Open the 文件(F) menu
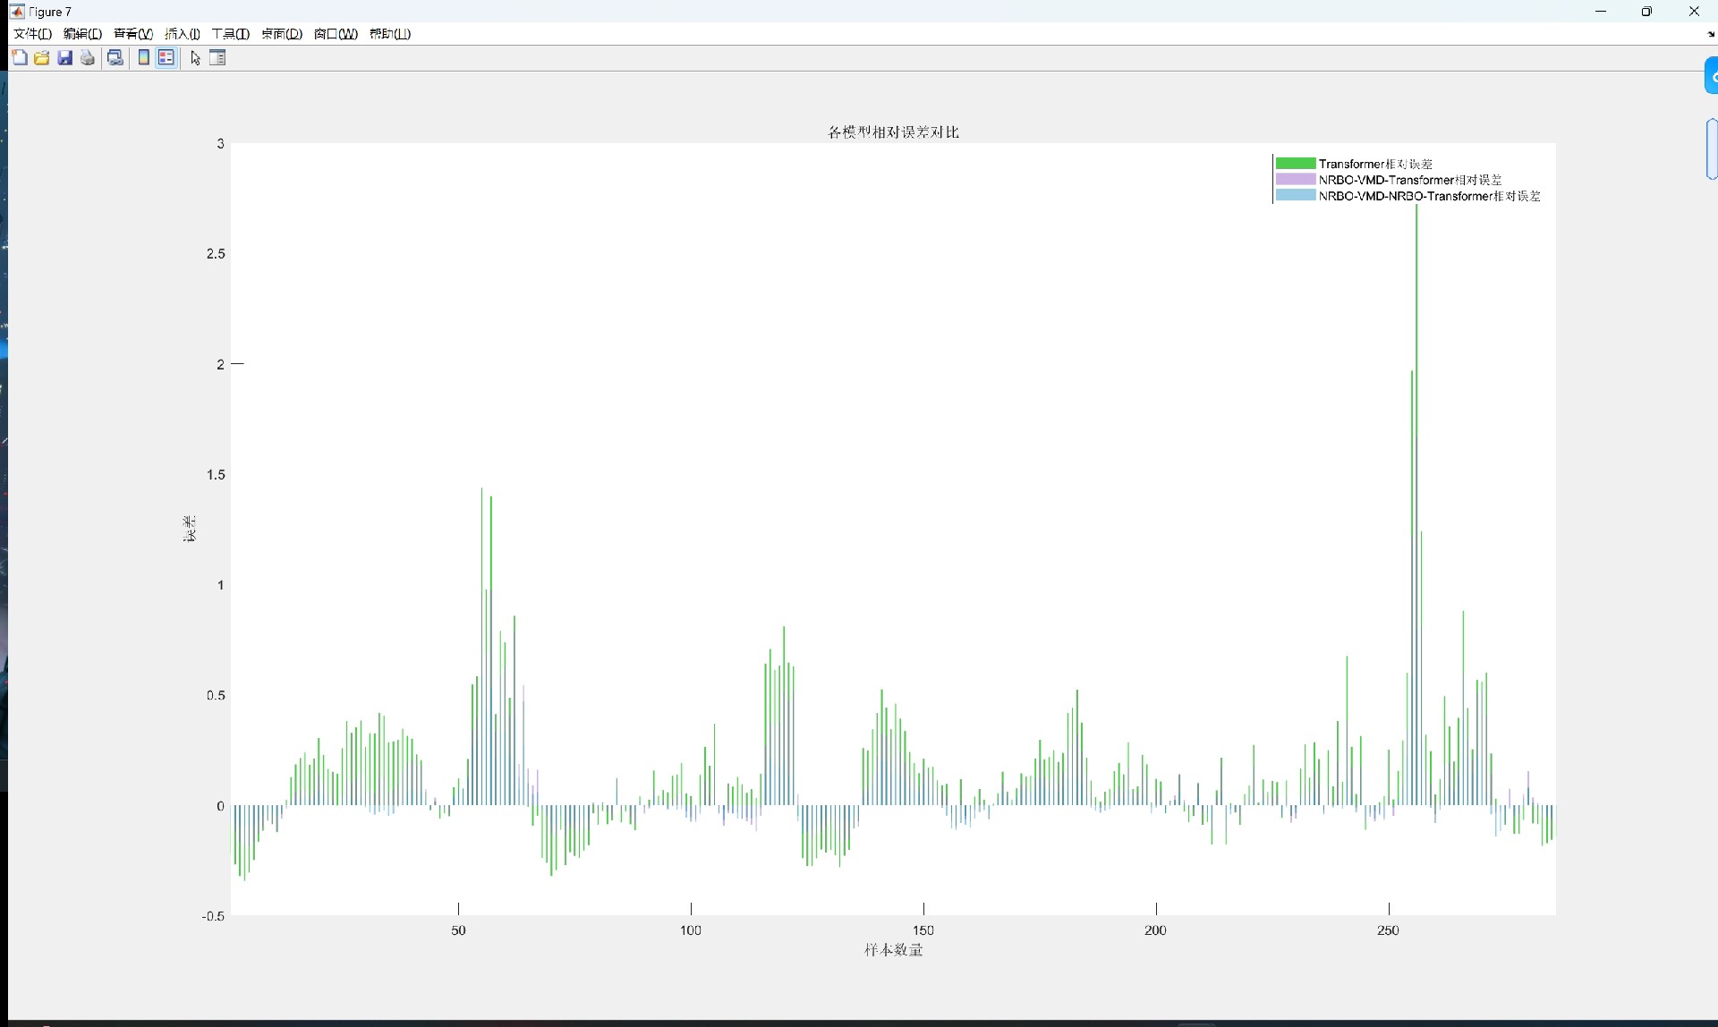1718x1027 pixels. (x=32, y=34)
